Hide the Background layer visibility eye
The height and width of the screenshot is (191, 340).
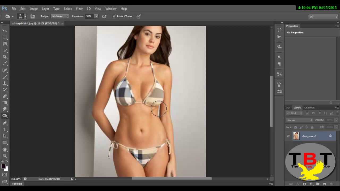click(288, 136)
